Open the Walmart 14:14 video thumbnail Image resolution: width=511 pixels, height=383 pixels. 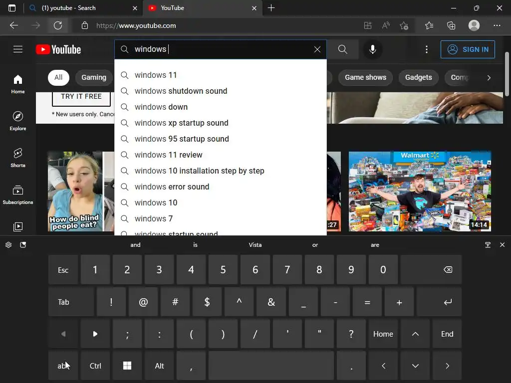pyautogui.click(x=420, y=191)
